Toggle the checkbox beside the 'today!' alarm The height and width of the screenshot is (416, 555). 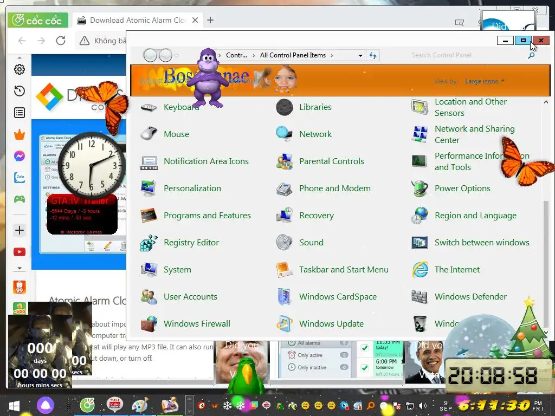coord(365,348)
